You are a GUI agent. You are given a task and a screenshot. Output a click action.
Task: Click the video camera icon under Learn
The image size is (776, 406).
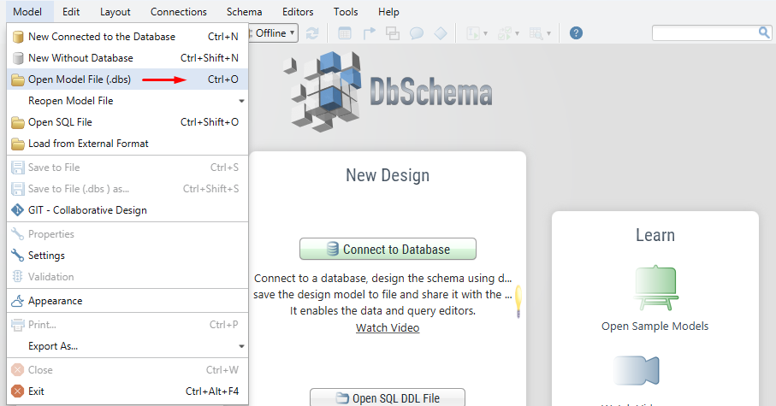coord(637,370)
